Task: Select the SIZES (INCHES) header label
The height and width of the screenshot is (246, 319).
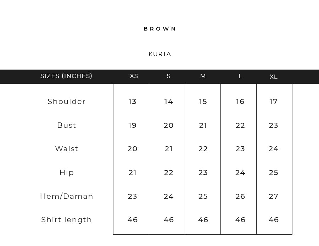Action: (x=66, y=76)
